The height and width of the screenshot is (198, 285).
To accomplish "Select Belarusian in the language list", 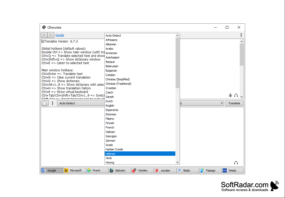I will click(140, 66).
